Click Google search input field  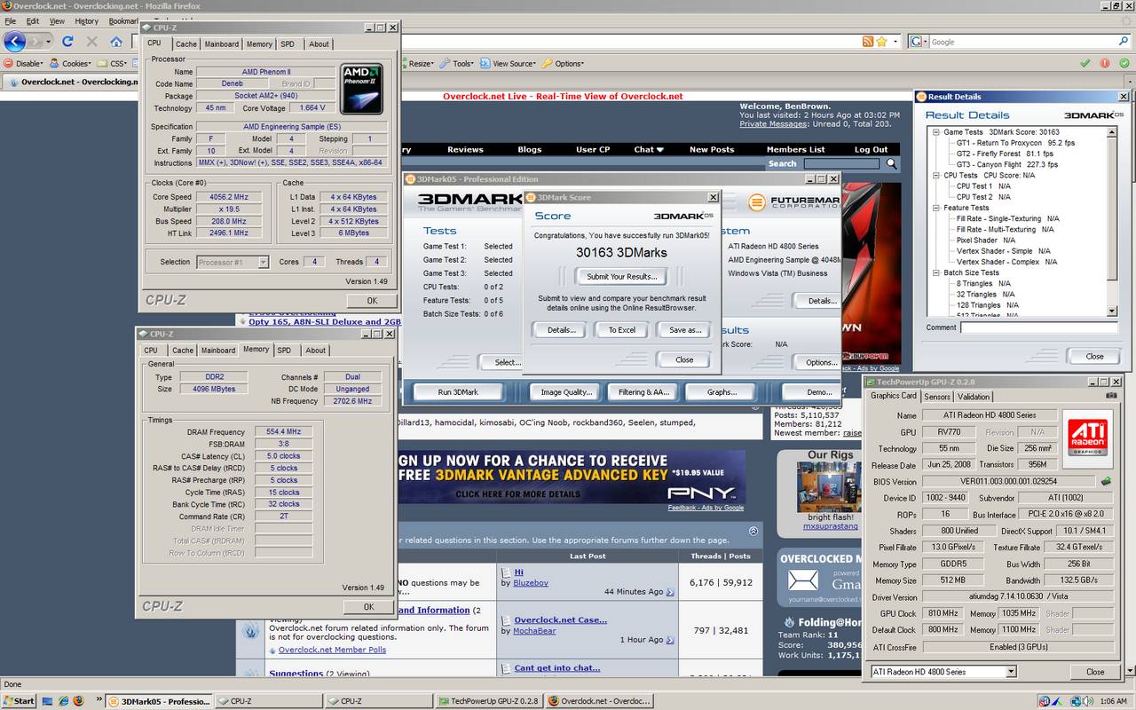pyautogui.click(x=1021, y=42)
